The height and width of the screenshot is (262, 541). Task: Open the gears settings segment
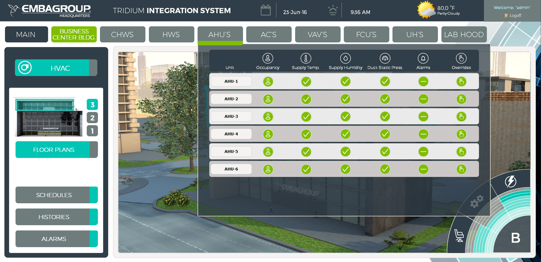tap(476, 201)
